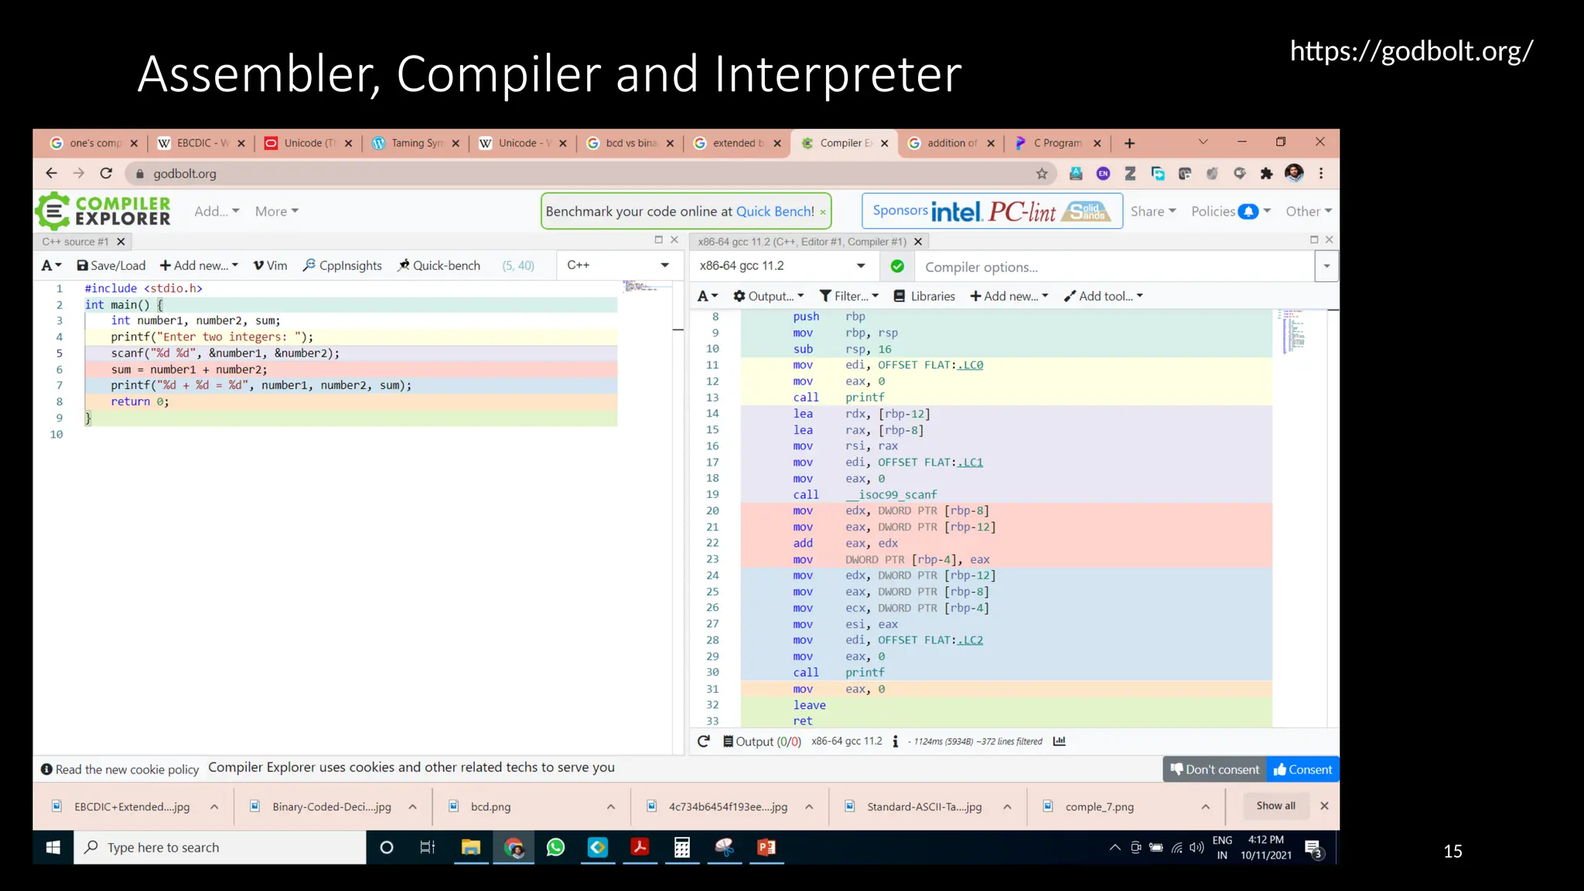Open the More menu
Screen dimensions: 1584x891
(276, 211)
